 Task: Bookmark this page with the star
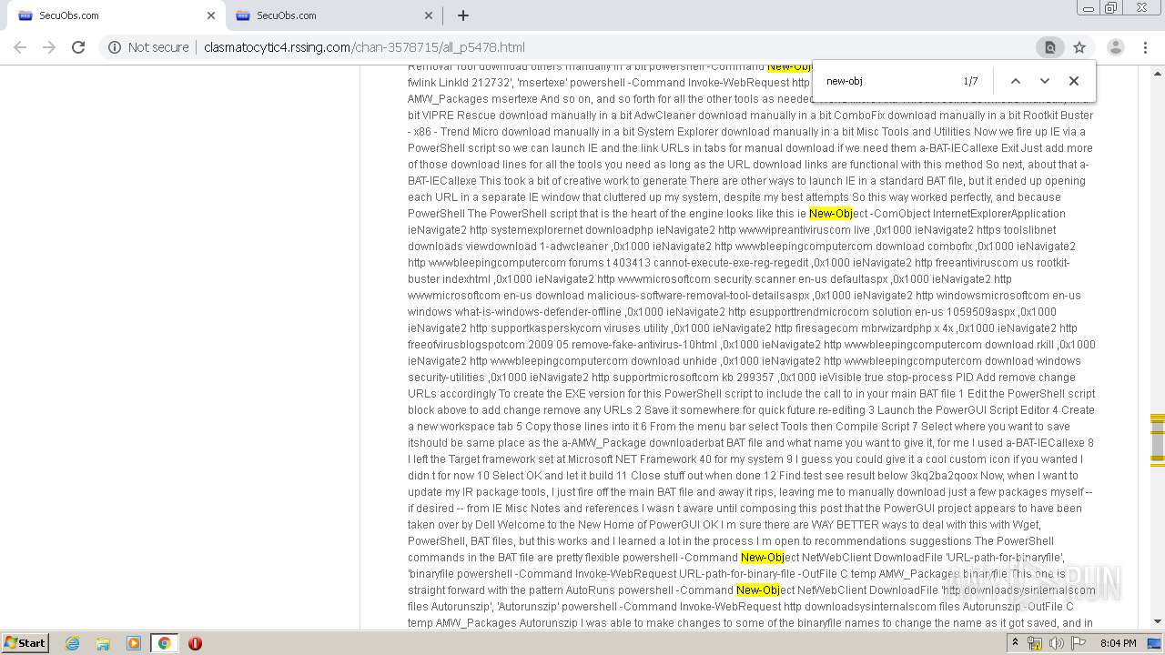click(x=1079, y=47)
